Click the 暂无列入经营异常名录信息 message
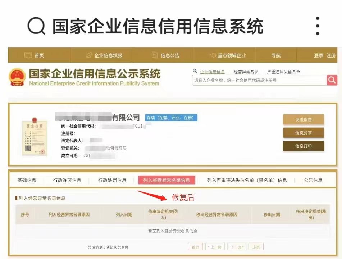The width and height of the screenshot is (342, 259). click(173, 231)
